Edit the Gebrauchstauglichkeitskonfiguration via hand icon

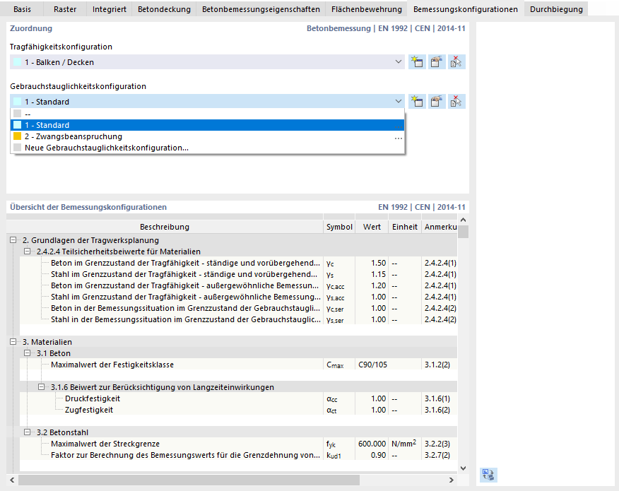tap(437, 102)
